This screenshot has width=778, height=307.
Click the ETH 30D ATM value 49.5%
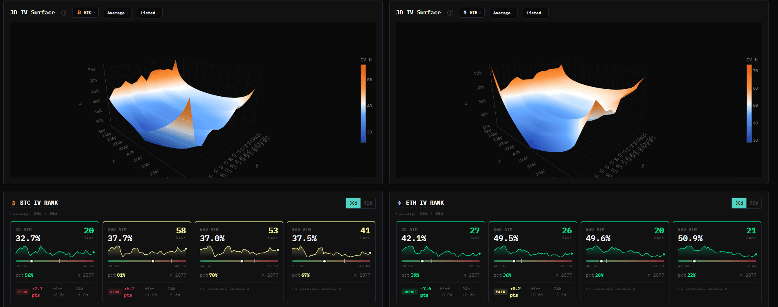[x=506, y=238]
